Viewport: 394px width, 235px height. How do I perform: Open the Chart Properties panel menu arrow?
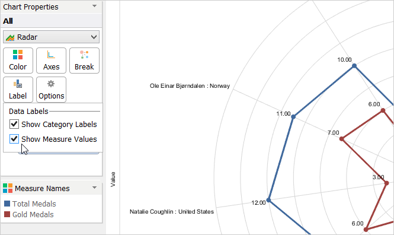[x=94, y=6]
